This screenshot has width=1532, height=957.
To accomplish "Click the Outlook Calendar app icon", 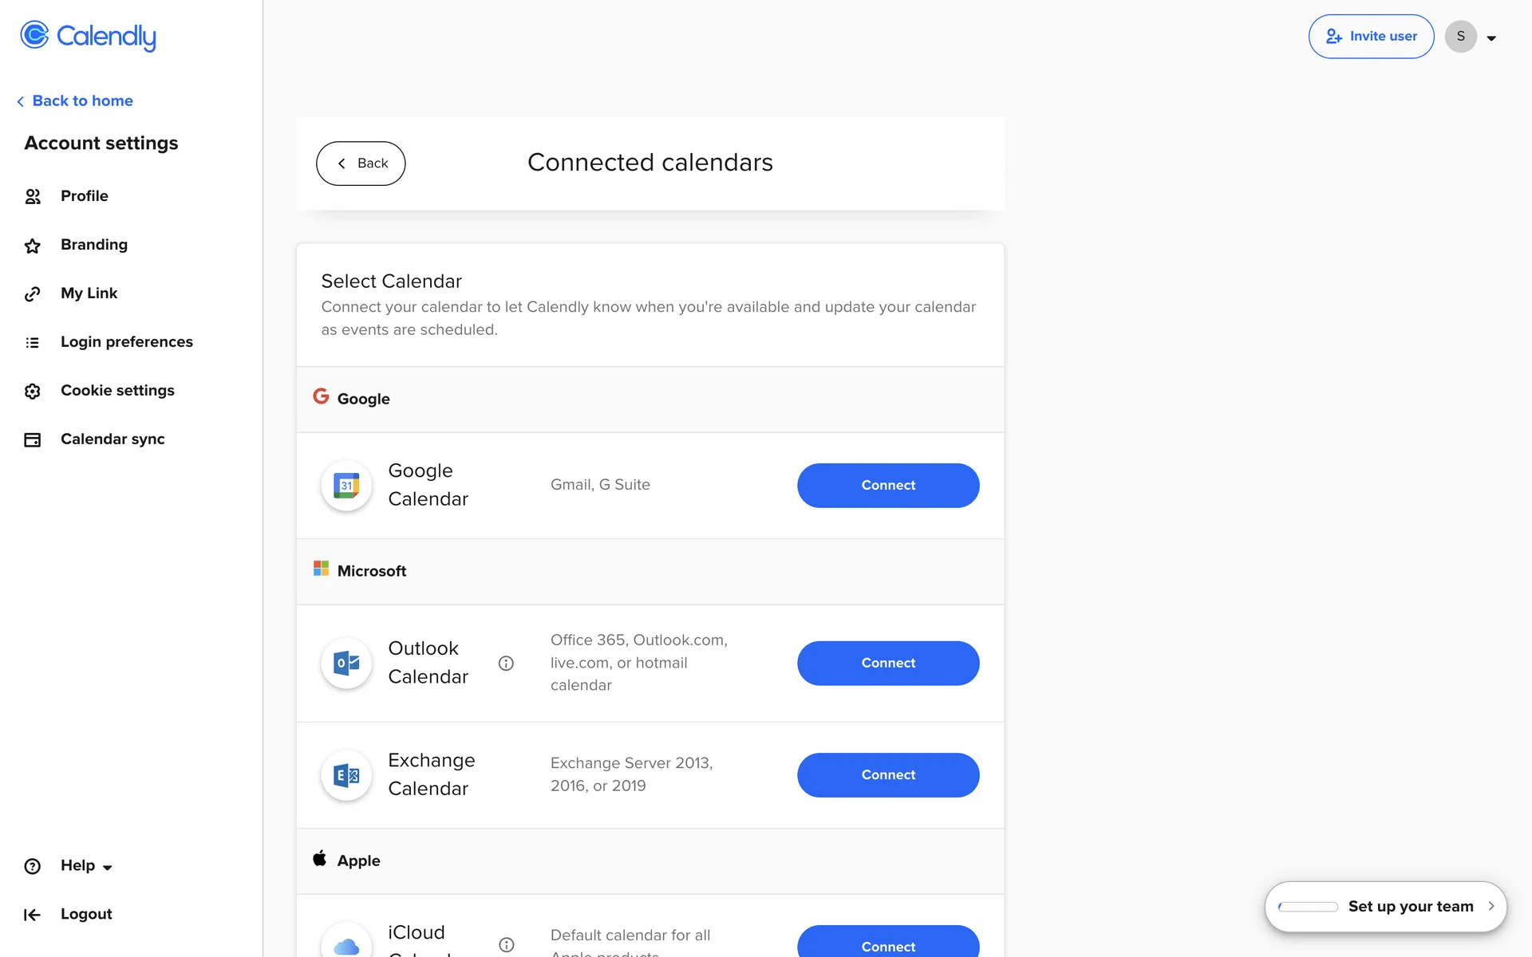I will [x=346, y=664].
